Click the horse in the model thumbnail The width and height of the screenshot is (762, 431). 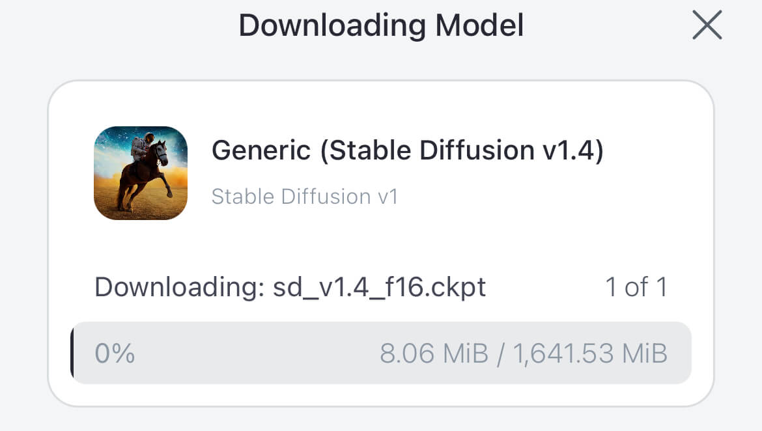146,177
